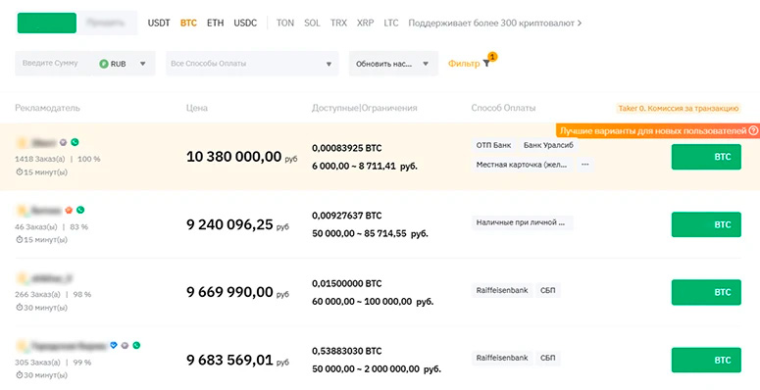Click the grey badge icon on 1418 orders advertiser
This screenshot has width=760, height=390.
(x=63, y=142)
